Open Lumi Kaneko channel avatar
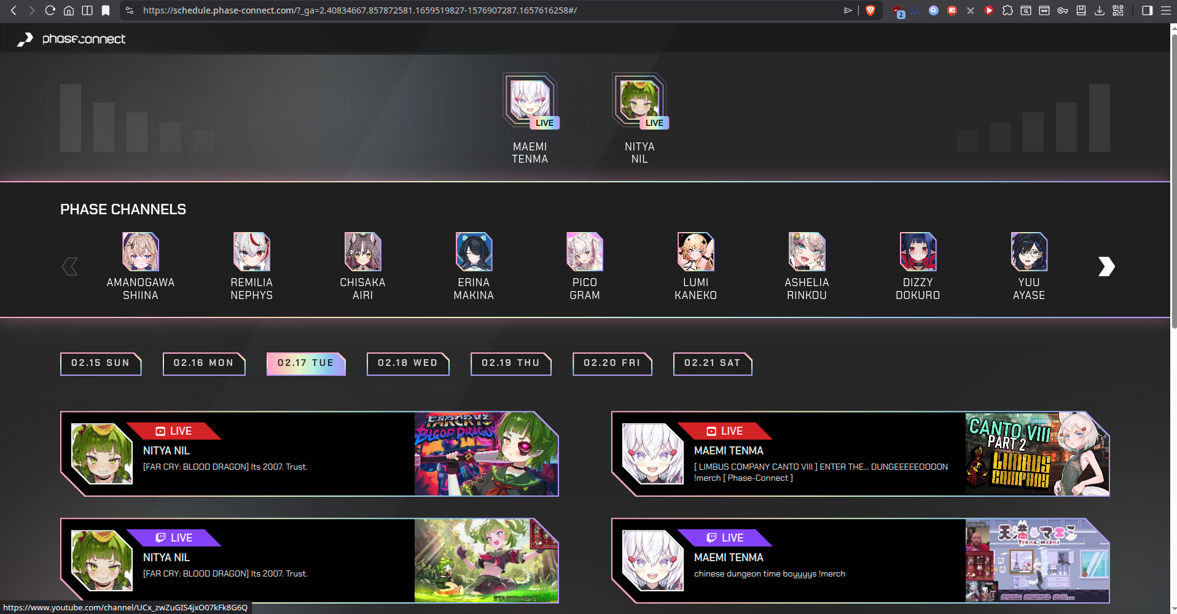 [696, 252]
